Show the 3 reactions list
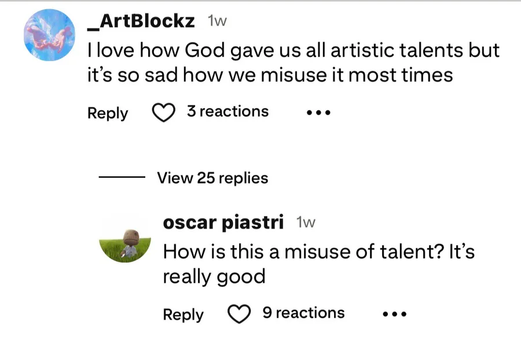Viewport: 521px width, 341px height. pyautogui.click(x=228, y=111)
